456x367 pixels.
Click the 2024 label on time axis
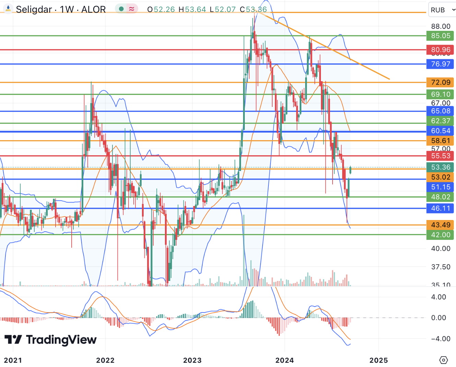(x=285, y=360)
